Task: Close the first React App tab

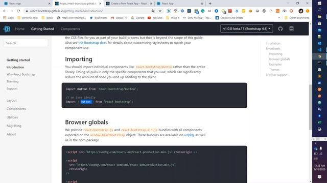Action: click(50, 4)
